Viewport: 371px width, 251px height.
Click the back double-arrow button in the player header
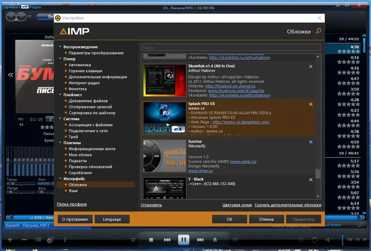[11, 17]
